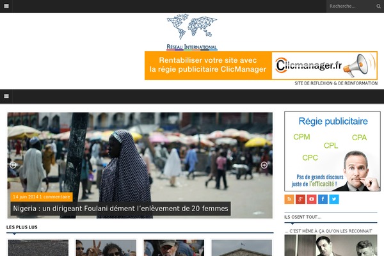
Task: Open the Réseau International logo
Action: 192,32
